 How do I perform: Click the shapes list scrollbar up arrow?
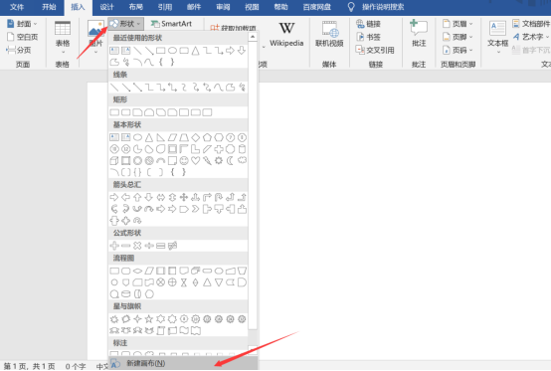(253, 37)
